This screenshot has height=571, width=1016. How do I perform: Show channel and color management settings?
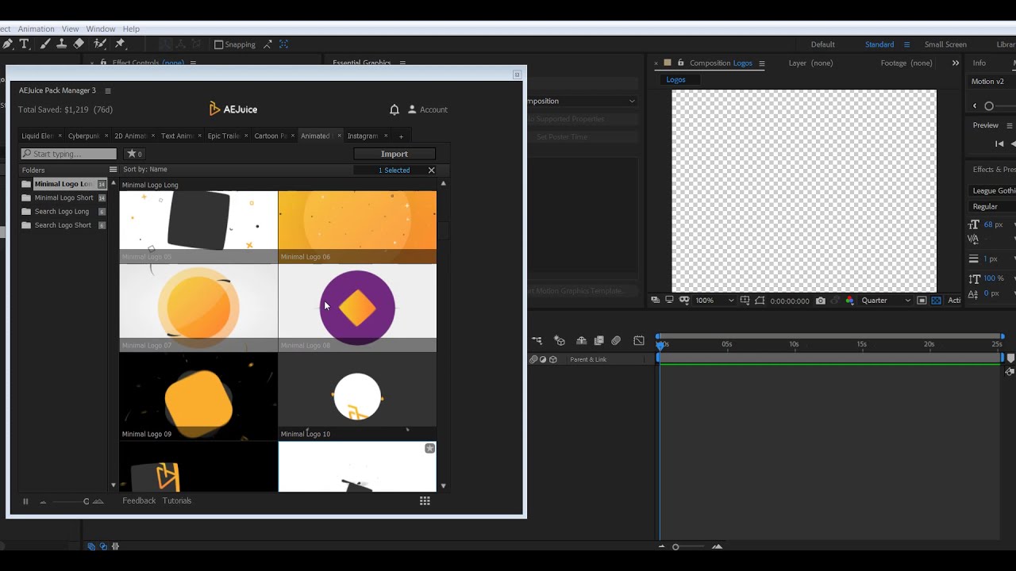(849, 301)
